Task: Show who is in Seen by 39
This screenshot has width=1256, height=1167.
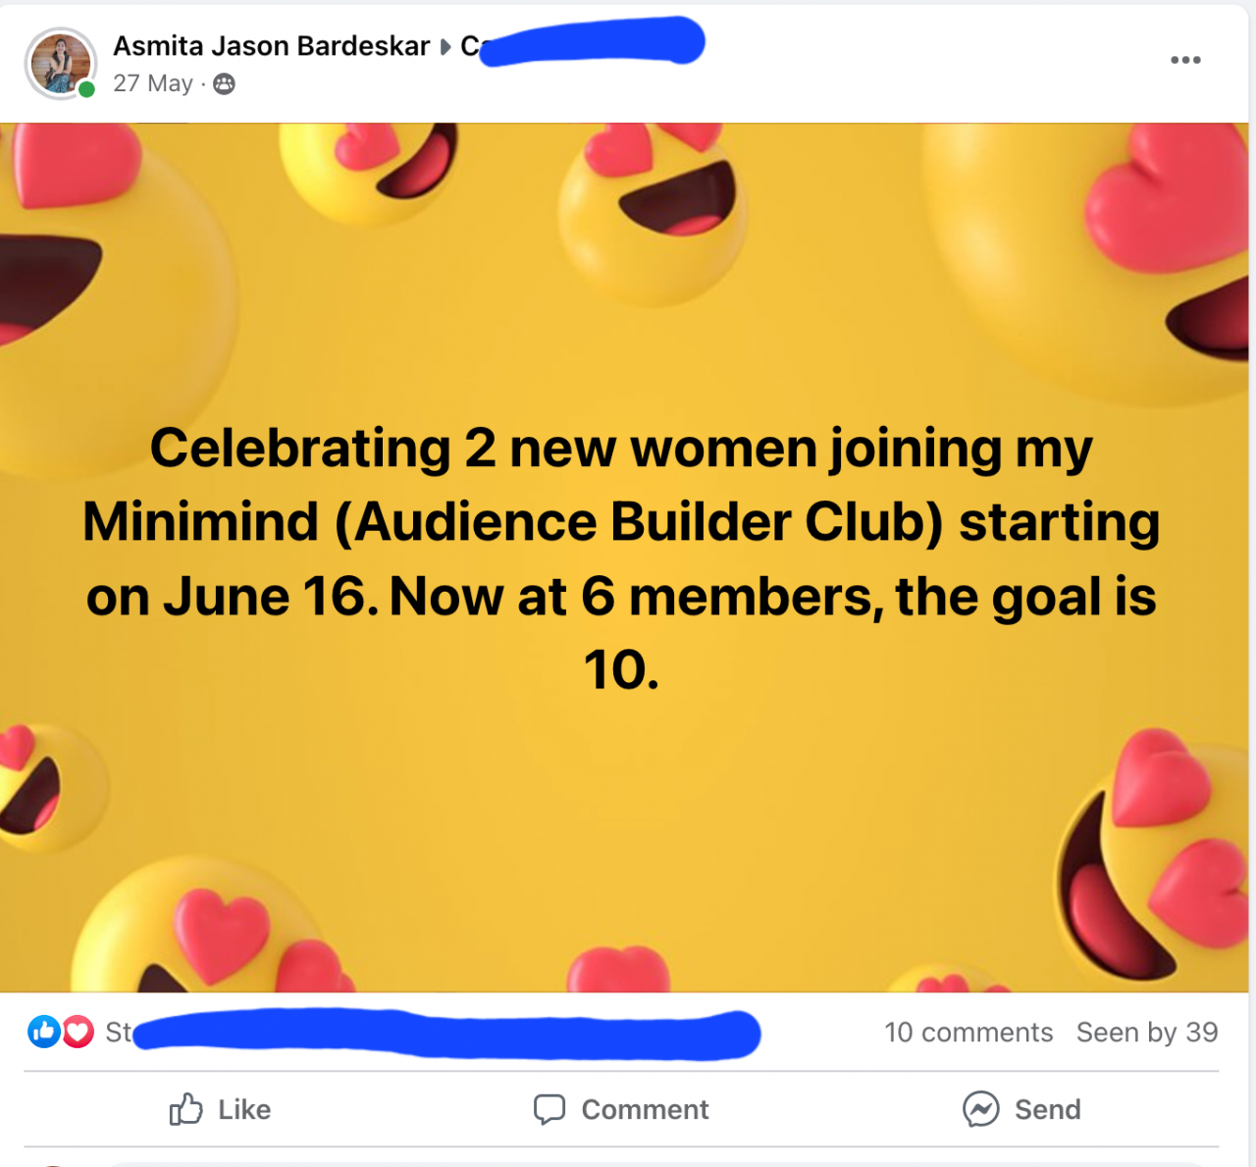Action: pyautogui.click(x=1146, y=1033)
